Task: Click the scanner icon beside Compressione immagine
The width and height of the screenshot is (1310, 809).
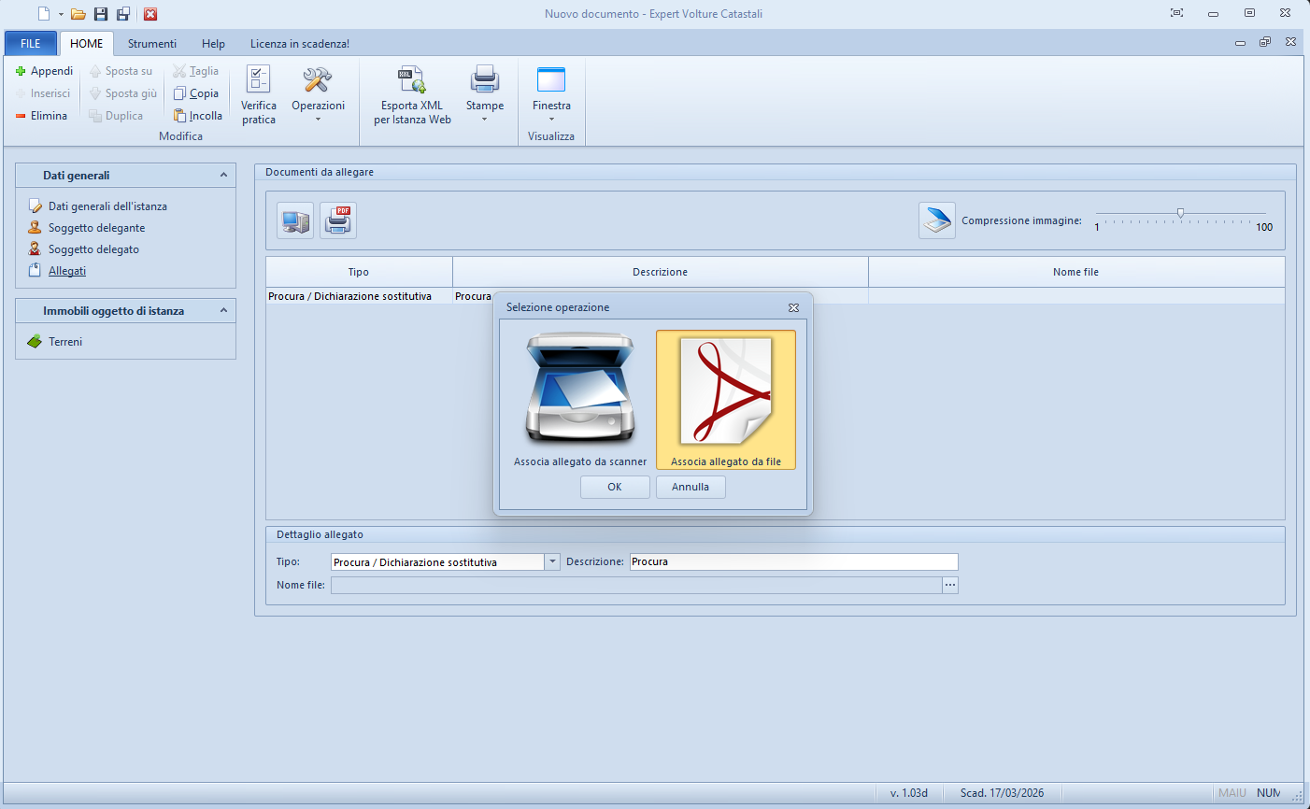Action: 936,220
